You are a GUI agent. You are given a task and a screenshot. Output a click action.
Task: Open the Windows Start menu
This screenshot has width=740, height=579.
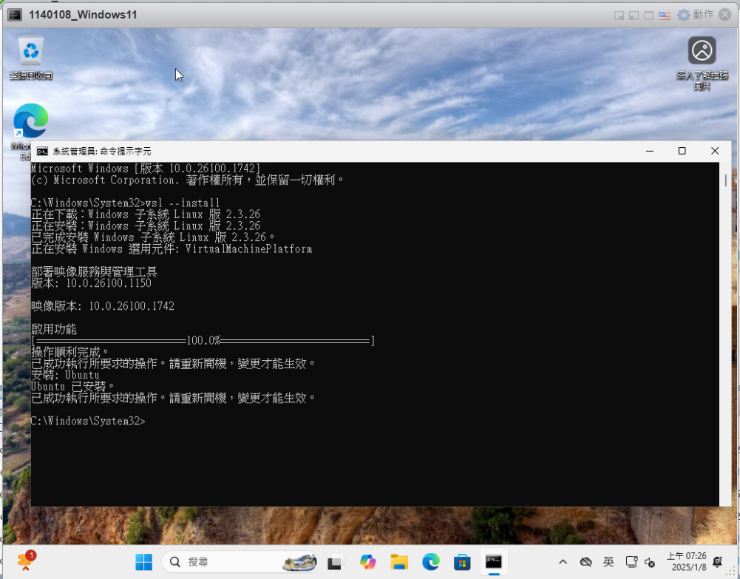pos(143,562)
